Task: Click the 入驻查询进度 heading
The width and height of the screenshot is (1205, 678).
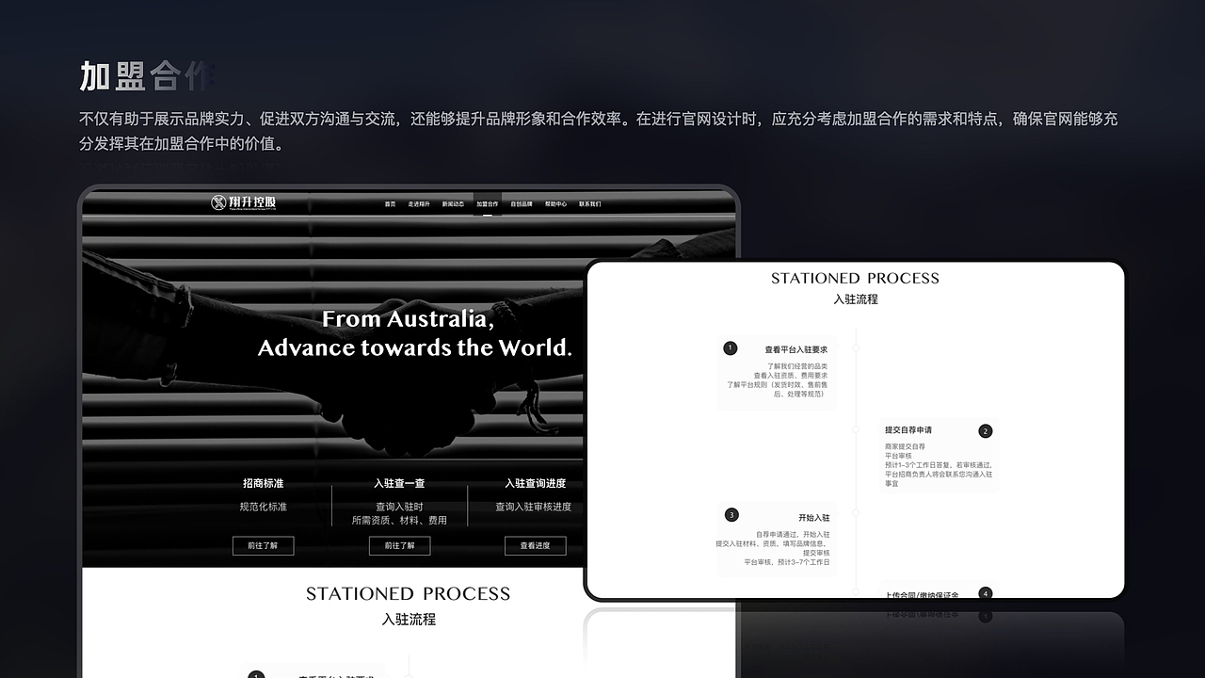Action: (535, 483)
